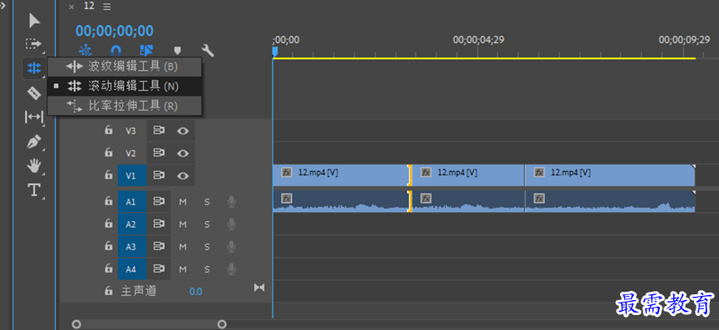This screenshot has width=719, height=330.
Task: Add a marker with the marker icon
Action: point(177,50)
